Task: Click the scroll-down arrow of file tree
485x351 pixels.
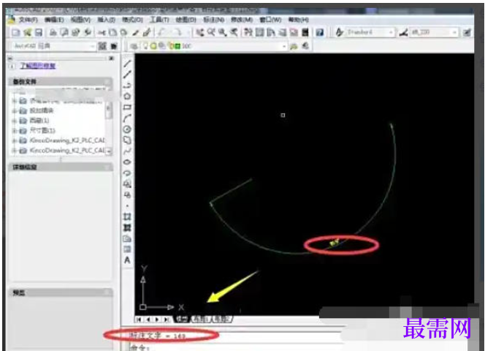Action: coord(109,151)
